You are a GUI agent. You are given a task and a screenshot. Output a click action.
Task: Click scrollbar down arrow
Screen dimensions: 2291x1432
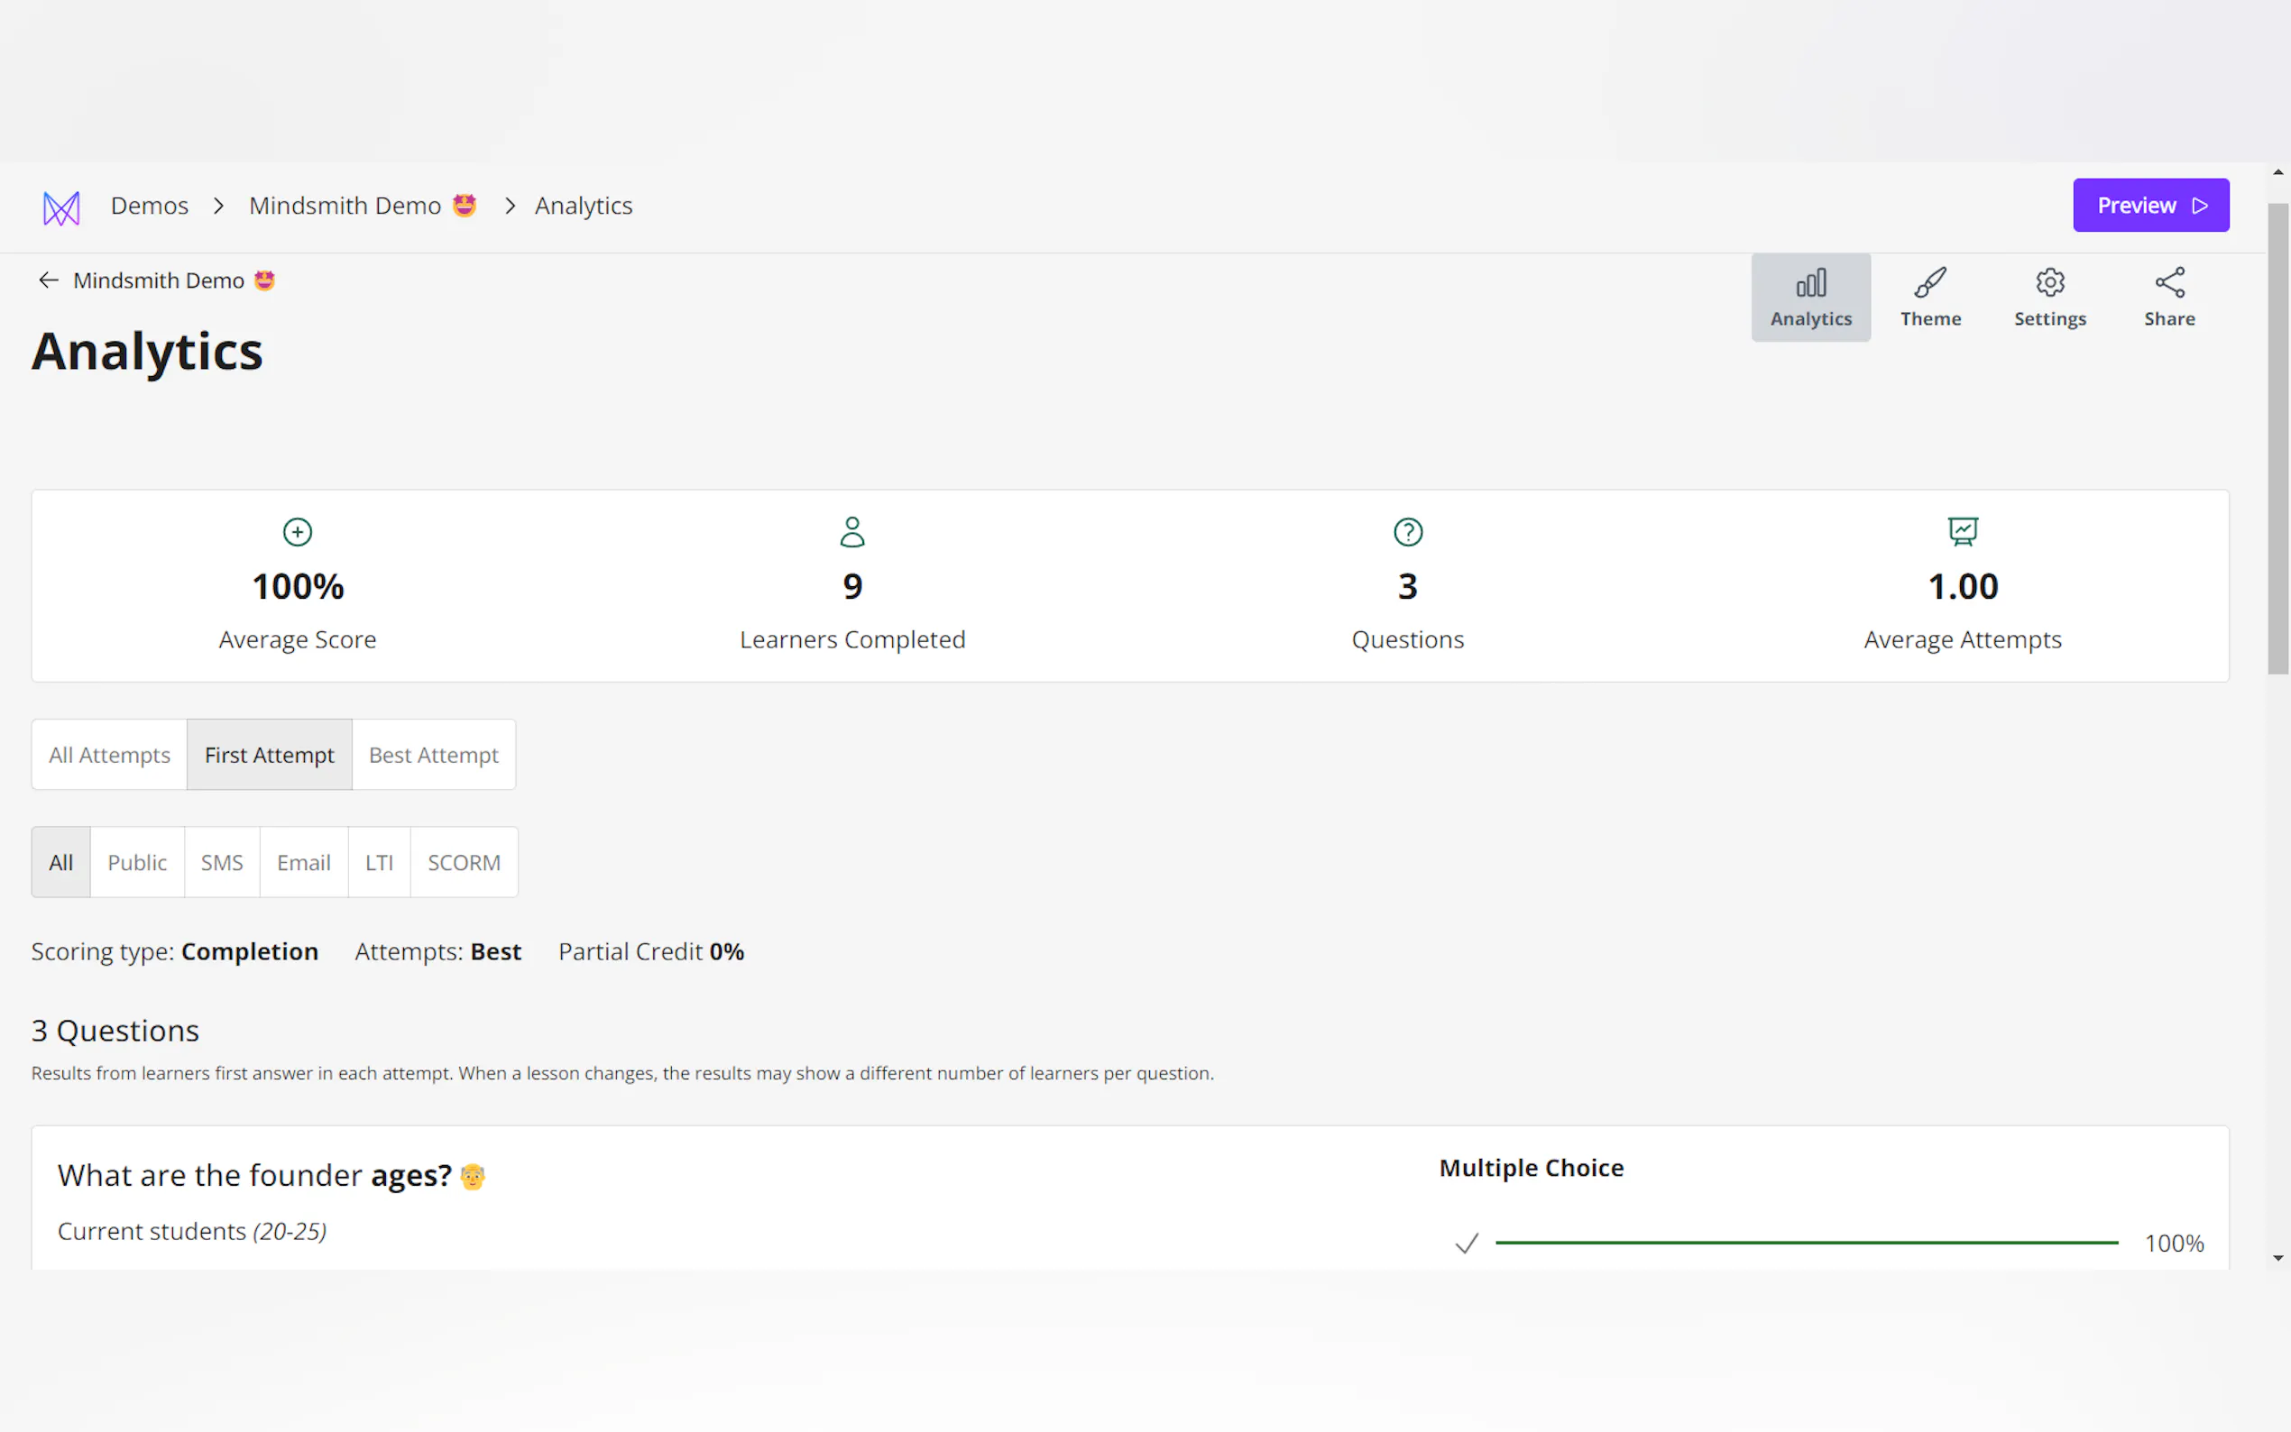2277,1259
